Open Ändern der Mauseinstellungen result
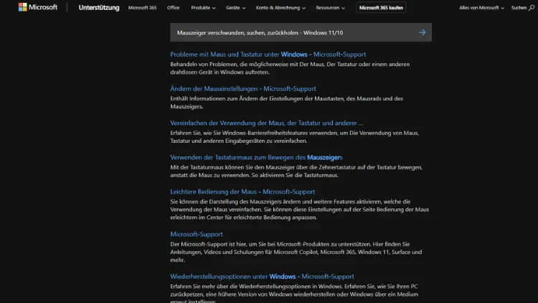 pos(243,88)
